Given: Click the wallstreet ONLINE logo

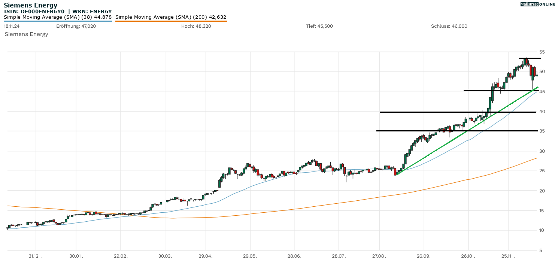Looking at the screenshot, I should [x=538, y=4].
